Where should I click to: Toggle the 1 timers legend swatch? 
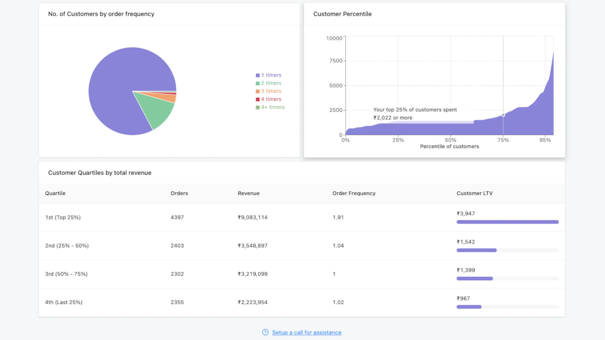[x=258, y=75]
